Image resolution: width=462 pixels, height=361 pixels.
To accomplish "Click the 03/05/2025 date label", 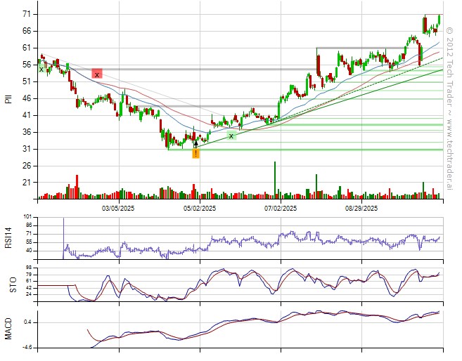I will click(x=118, y=208).
